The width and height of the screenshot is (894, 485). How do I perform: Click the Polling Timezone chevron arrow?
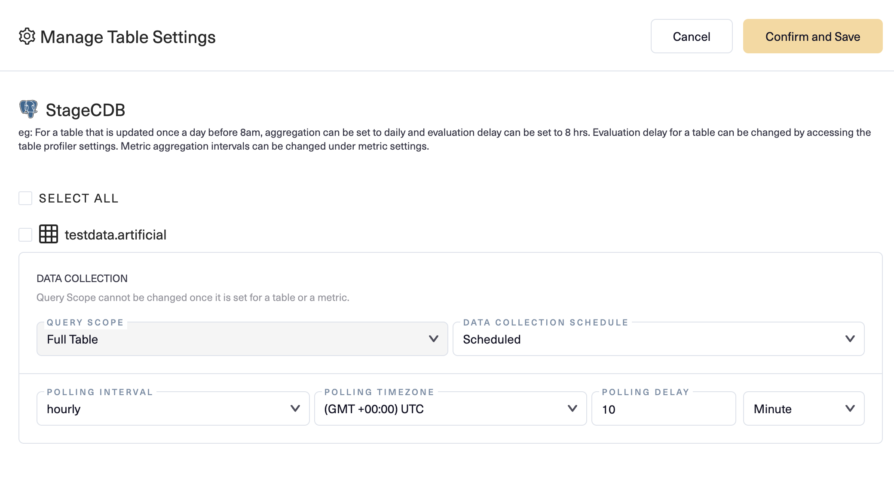(572, 408)
